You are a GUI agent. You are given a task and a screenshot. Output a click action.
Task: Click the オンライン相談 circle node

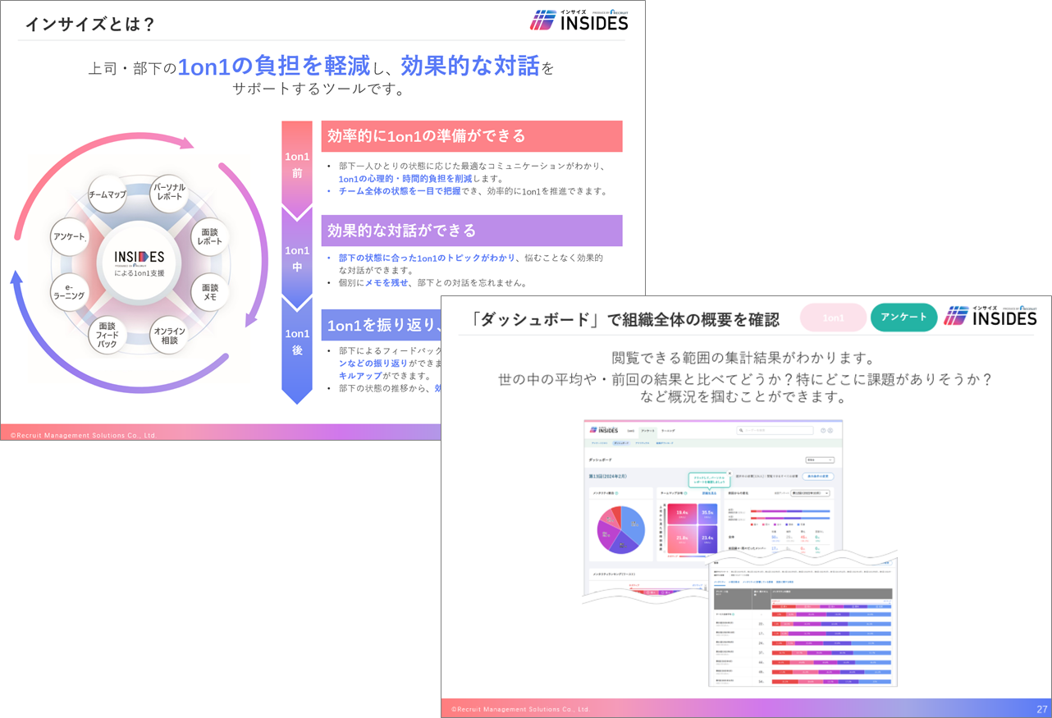click(x=169, y=334)
